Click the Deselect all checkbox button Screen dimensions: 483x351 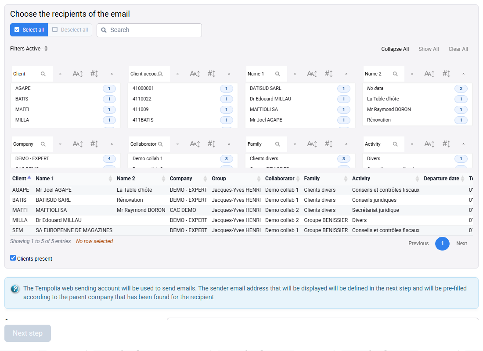click(x=70, y=30)
